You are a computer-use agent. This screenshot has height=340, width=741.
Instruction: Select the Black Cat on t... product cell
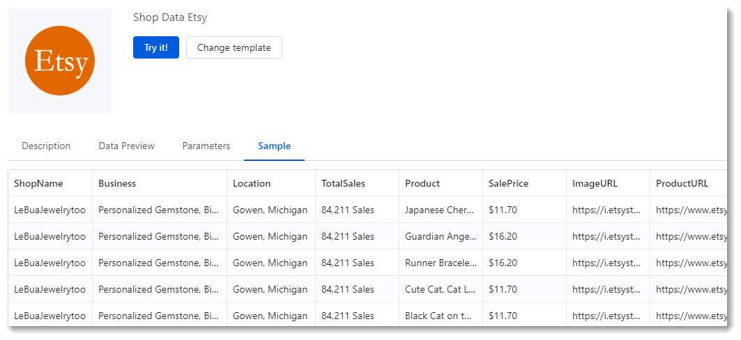point(441,315)
